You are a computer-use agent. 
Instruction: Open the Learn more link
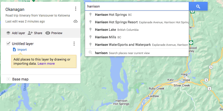coord(46,64)
